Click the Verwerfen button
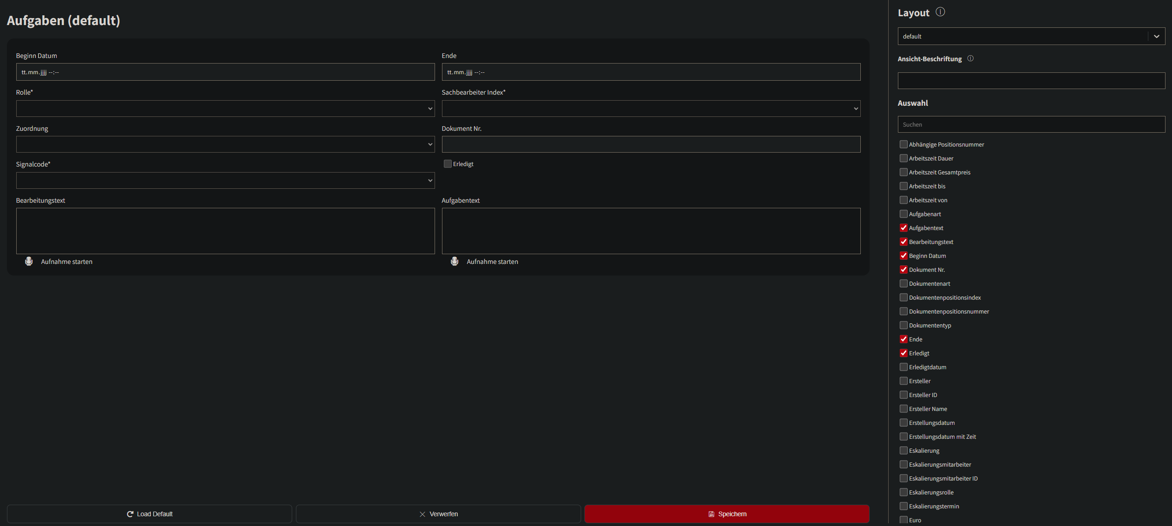1172x526 pixels. click(x=438, y=514)
